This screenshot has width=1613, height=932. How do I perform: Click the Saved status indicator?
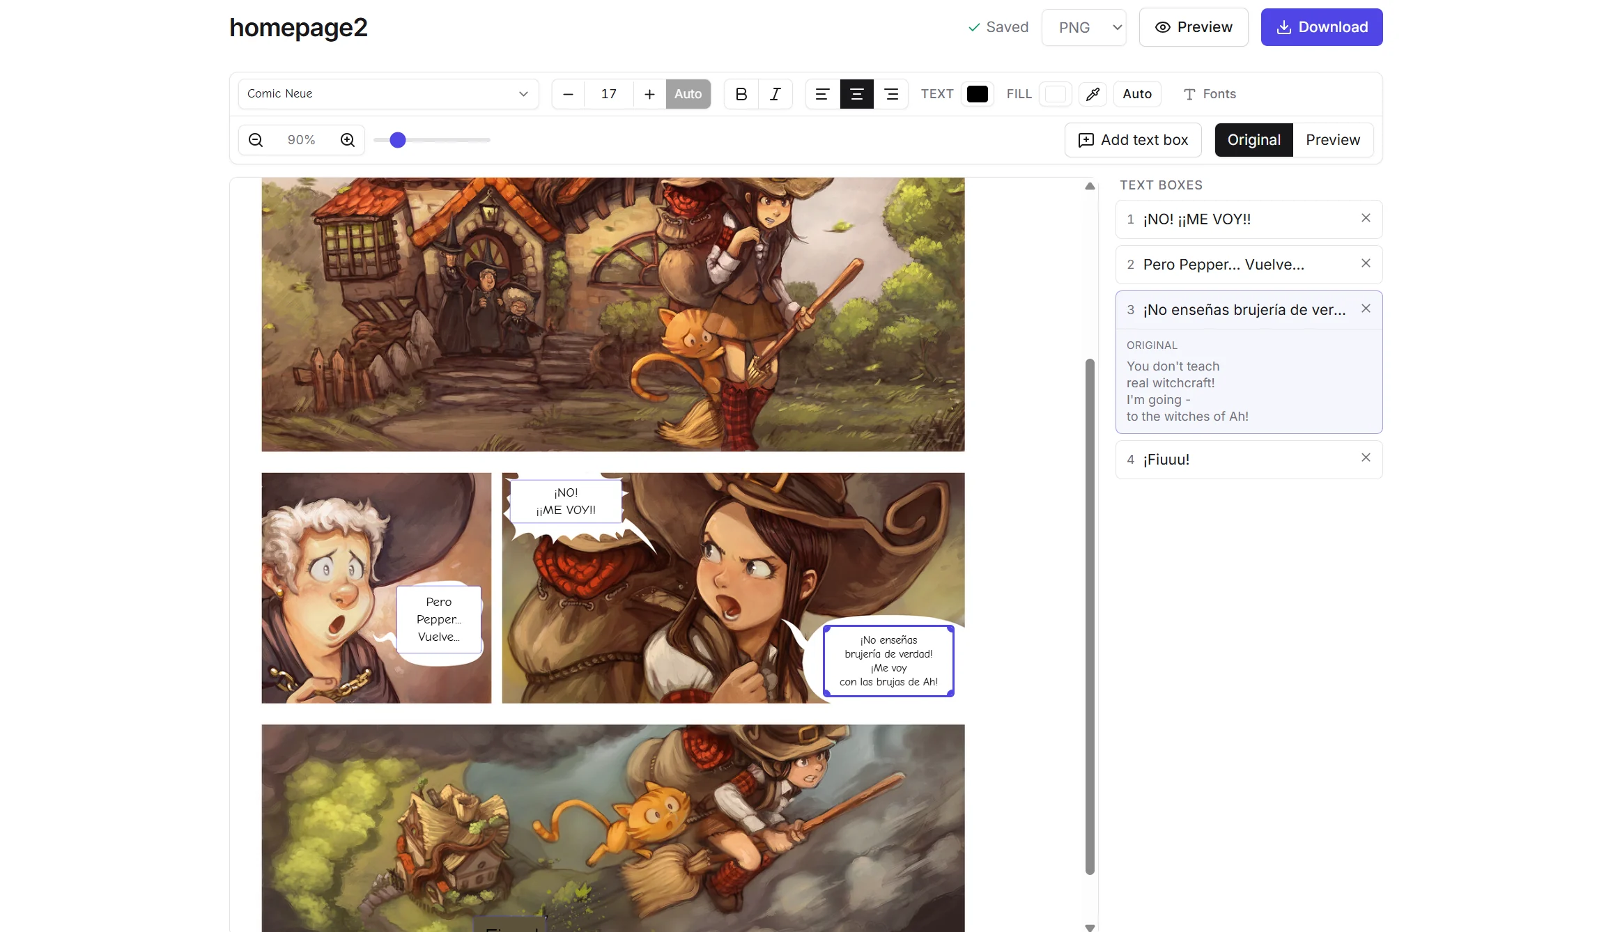(998, 27)
